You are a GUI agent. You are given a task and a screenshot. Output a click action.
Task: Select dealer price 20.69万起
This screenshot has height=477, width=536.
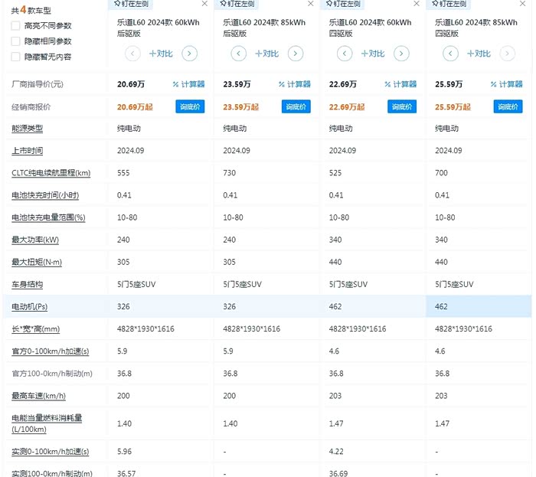point(135,107)
